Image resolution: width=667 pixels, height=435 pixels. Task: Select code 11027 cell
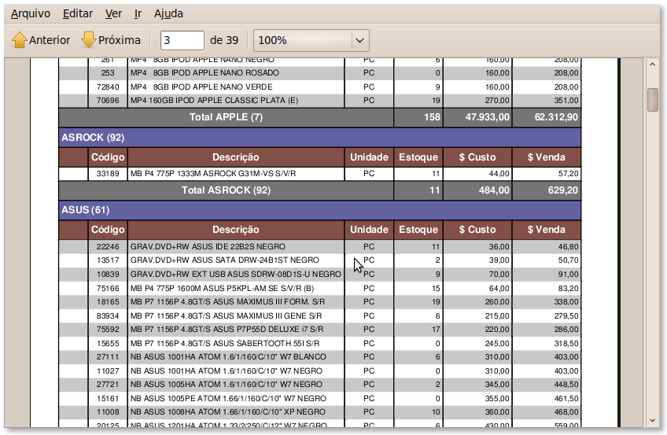108,370
